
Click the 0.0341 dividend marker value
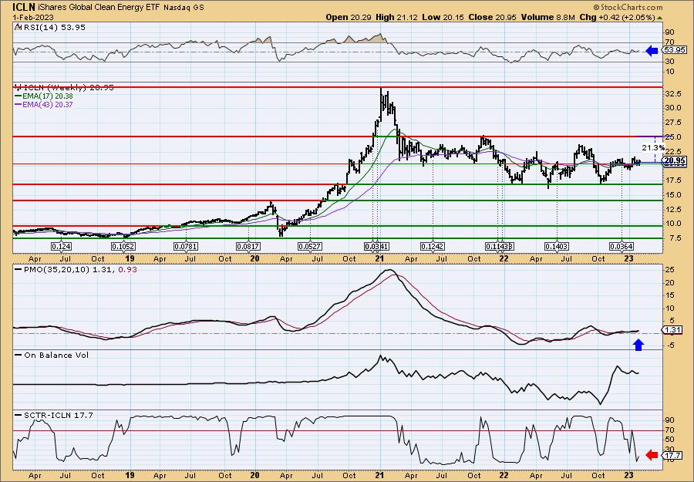coord(376,247)
